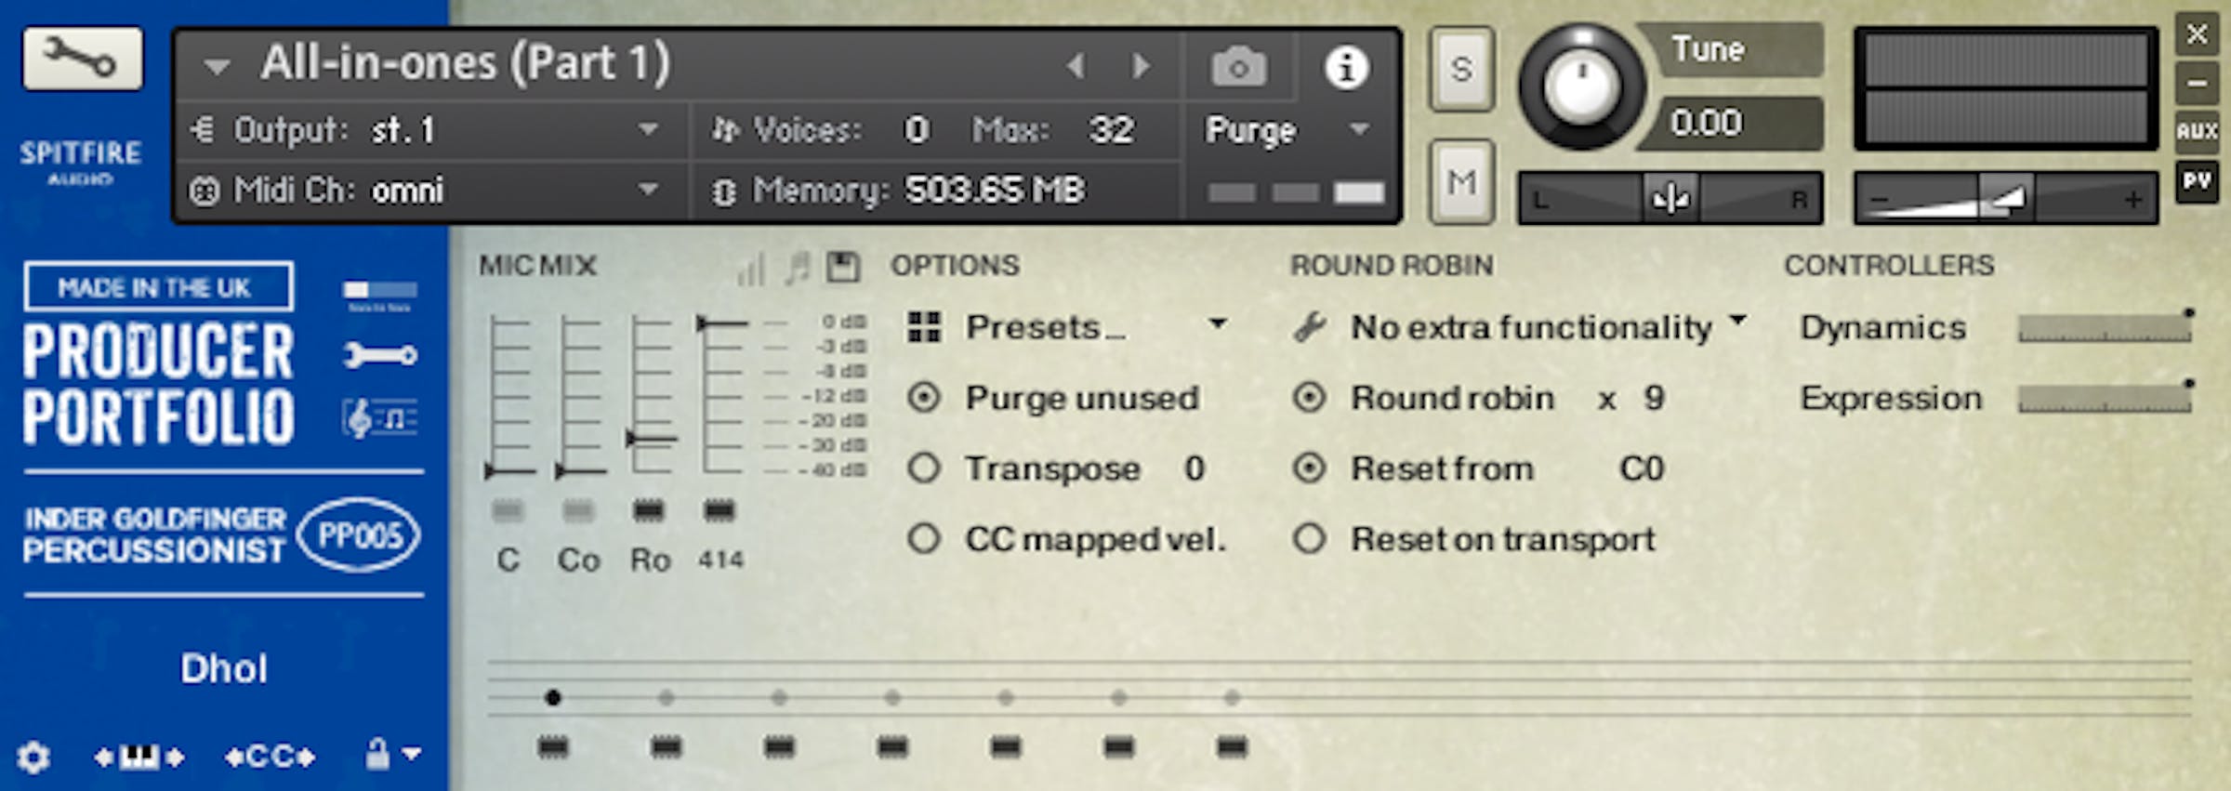
Task: Show instrument info via the i icon
Action: (1346, 67)
